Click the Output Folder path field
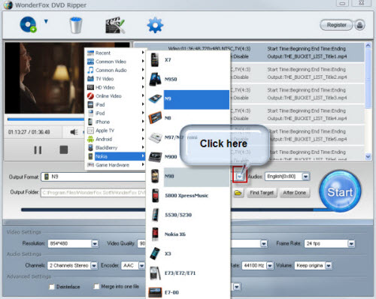Viewport: 376px width, 299px height. tap(93, 192)
